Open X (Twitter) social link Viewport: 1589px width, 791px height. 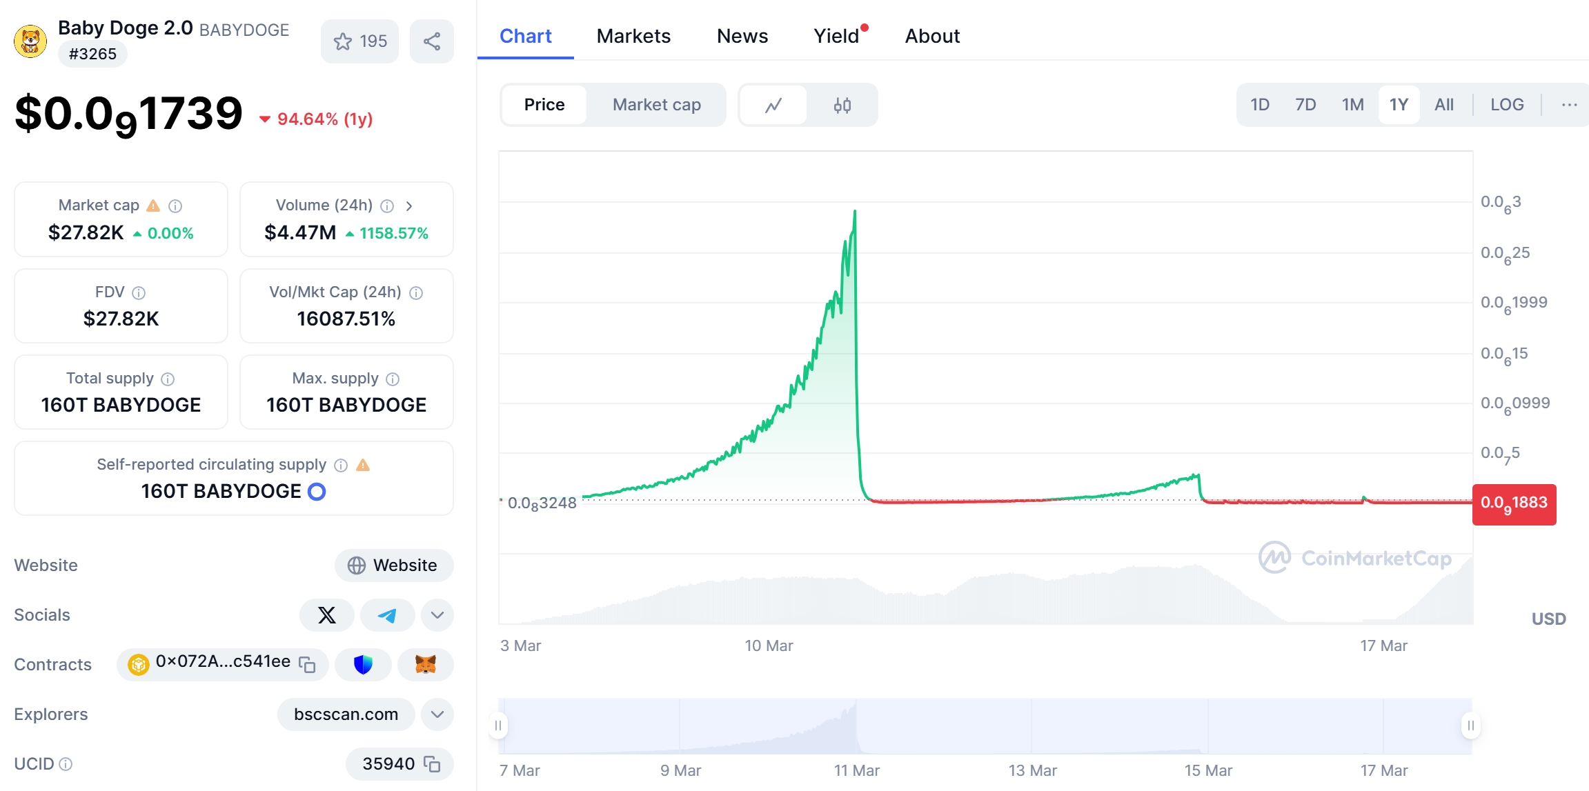click(327, 615)
